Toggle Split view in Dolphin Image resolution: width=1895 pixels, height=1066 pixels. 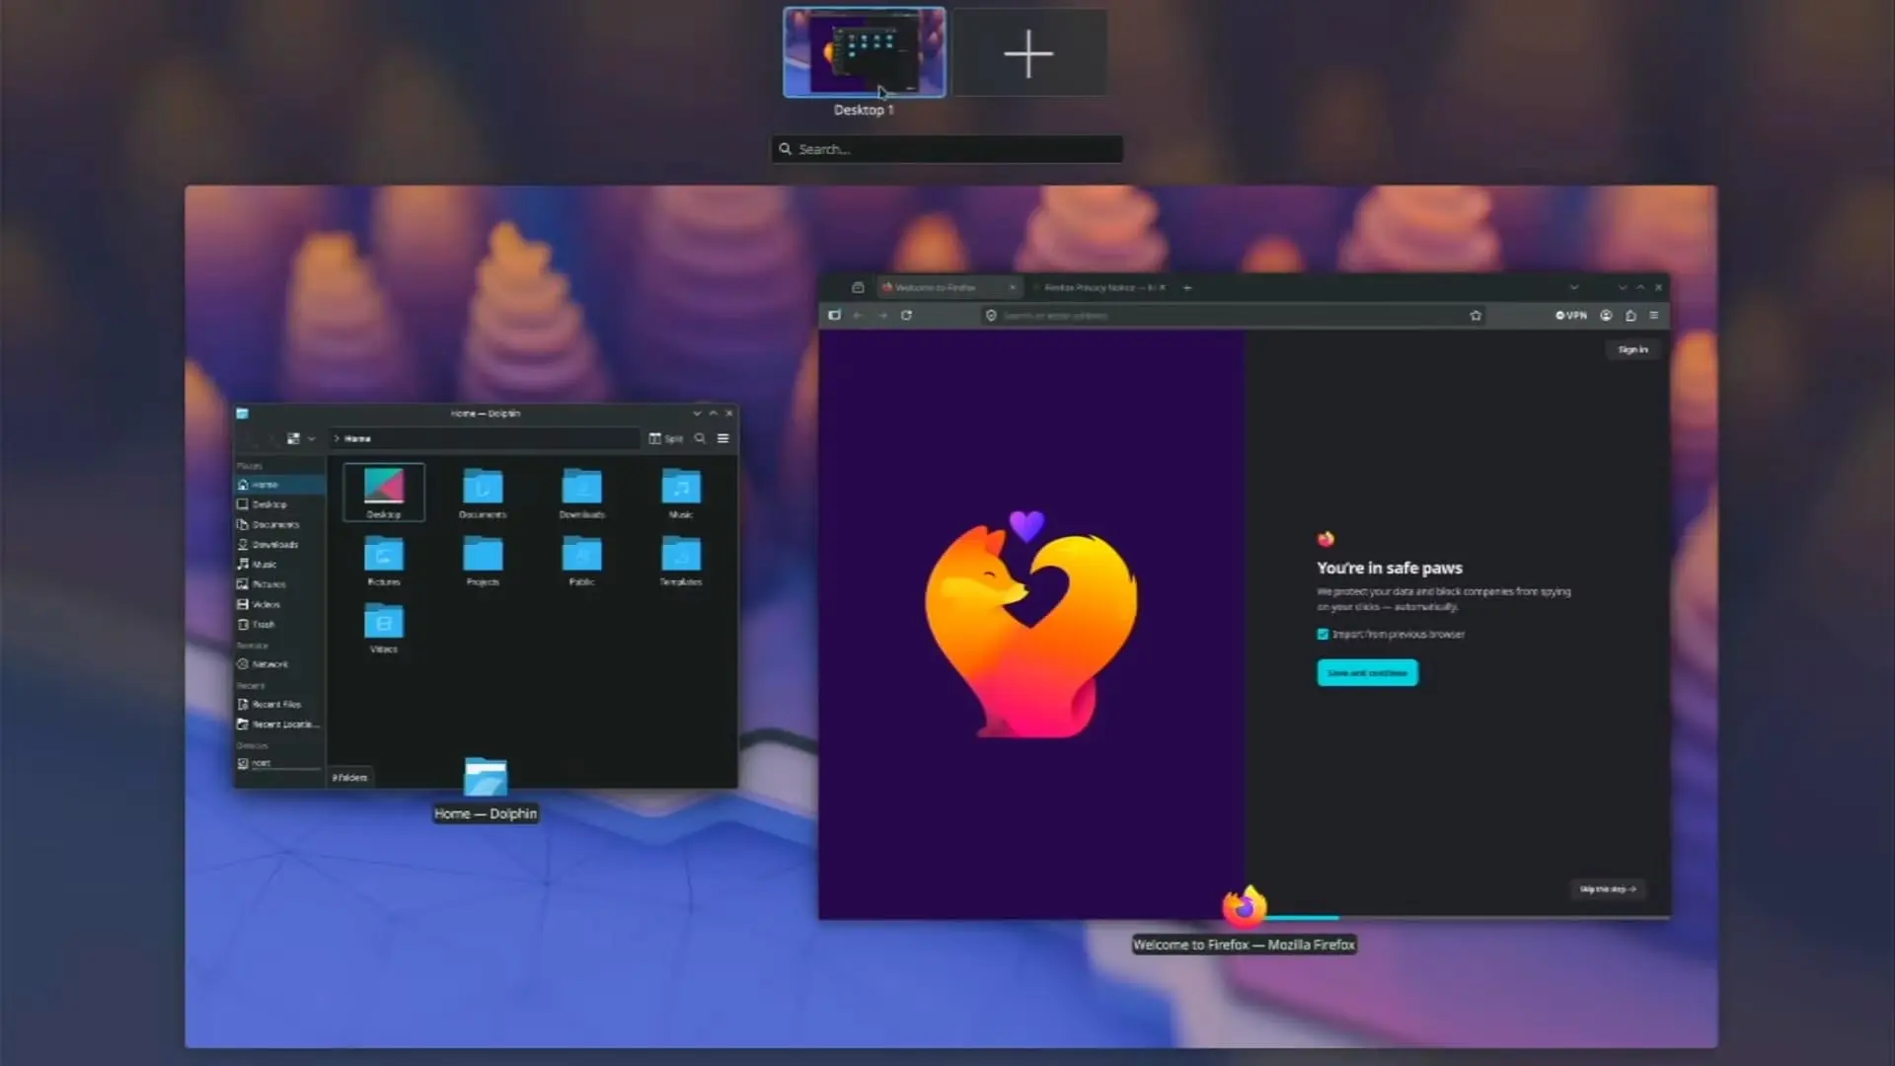pyautogui.click(x=665, y=438)
